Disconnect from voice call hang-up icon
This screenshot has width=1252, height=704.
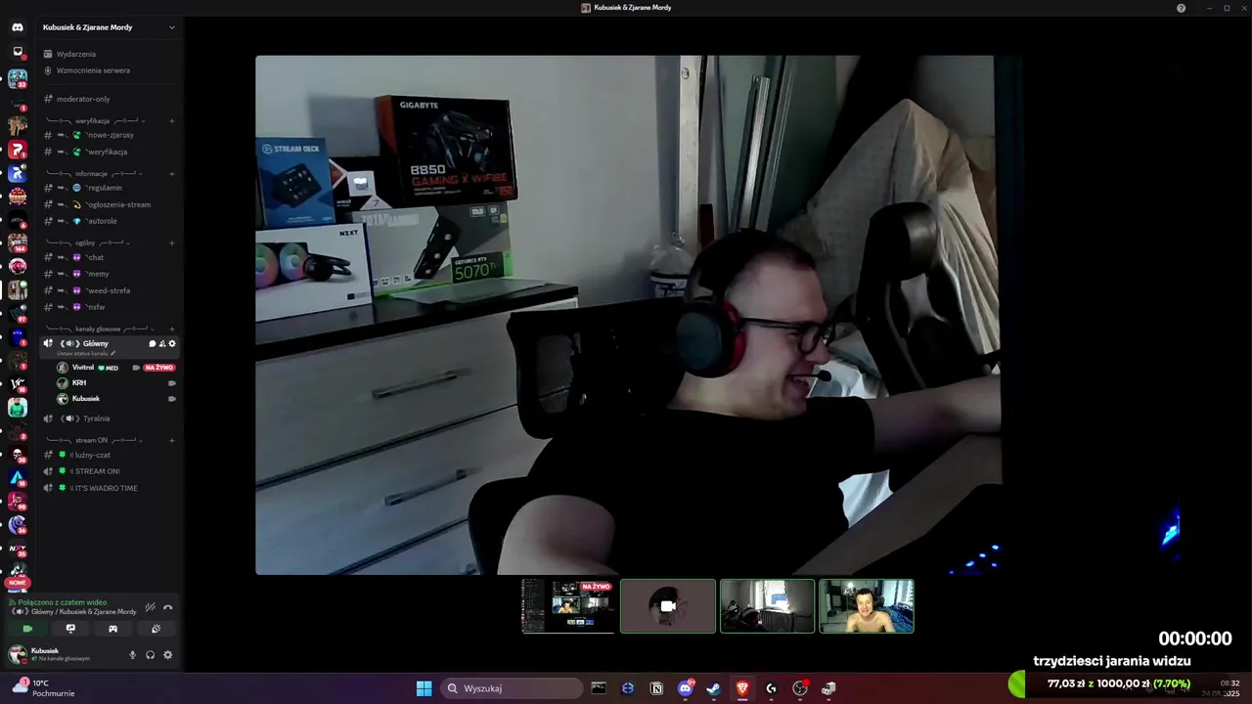[167, 607]
